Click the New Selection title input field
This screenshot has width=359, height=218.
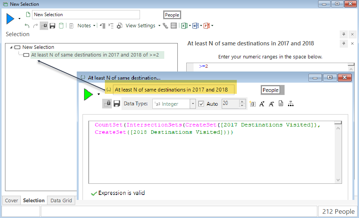coord(86,15)
